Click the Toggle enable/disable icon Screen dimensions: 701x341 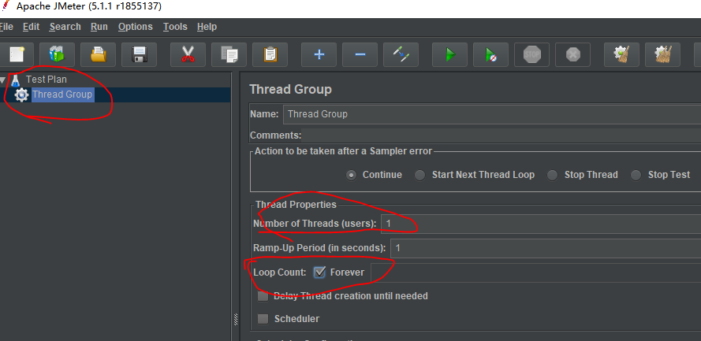[401, 55]
